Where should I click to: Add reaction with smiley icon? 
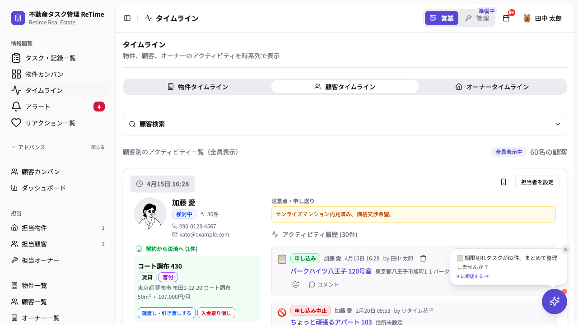[x=296, y=284]
